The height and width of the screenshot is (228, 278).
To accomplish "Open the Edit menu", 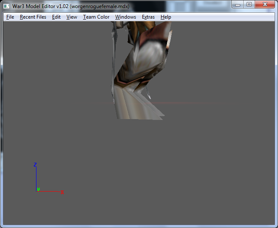I will [x=56, y=17].
